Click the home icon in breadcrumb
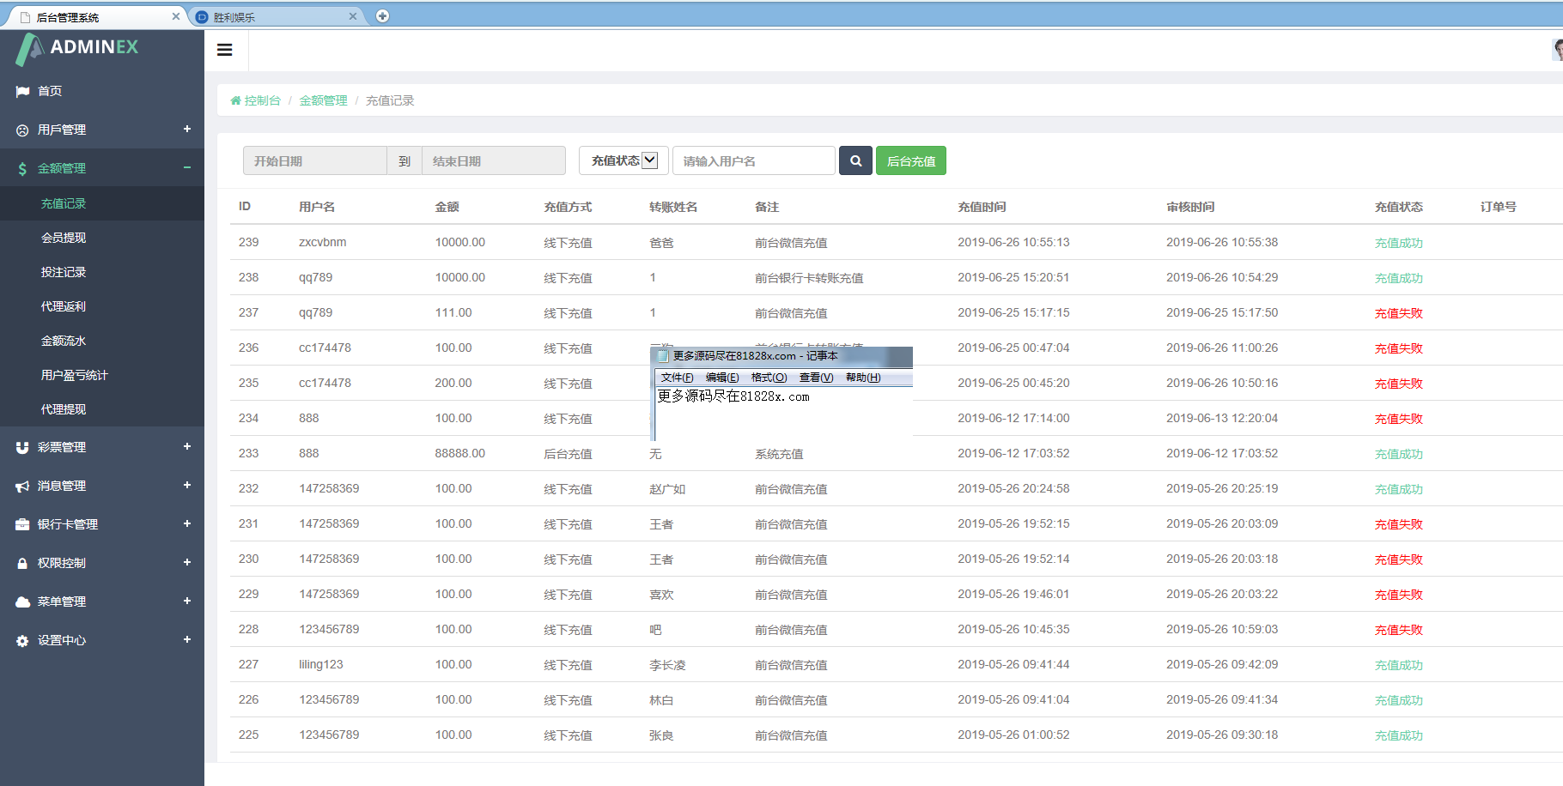1563x786 pixels. point(235,101)
